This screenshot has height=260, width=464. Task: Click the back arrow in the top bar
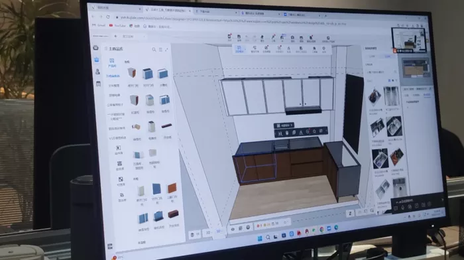116,36
